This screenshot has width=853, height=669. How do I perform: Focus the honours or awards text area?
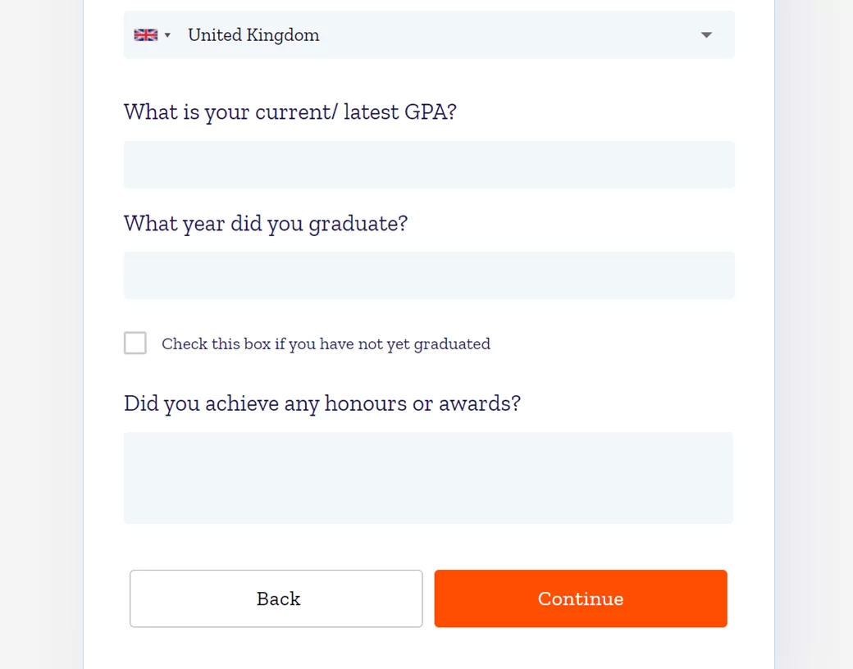click(x=429, y=478)
